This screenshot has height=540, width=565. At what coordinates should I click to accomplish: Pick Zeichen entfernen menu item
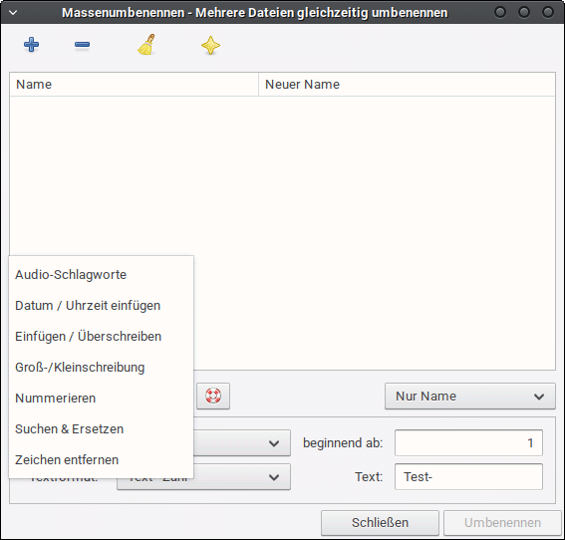(x=101, y=460)
